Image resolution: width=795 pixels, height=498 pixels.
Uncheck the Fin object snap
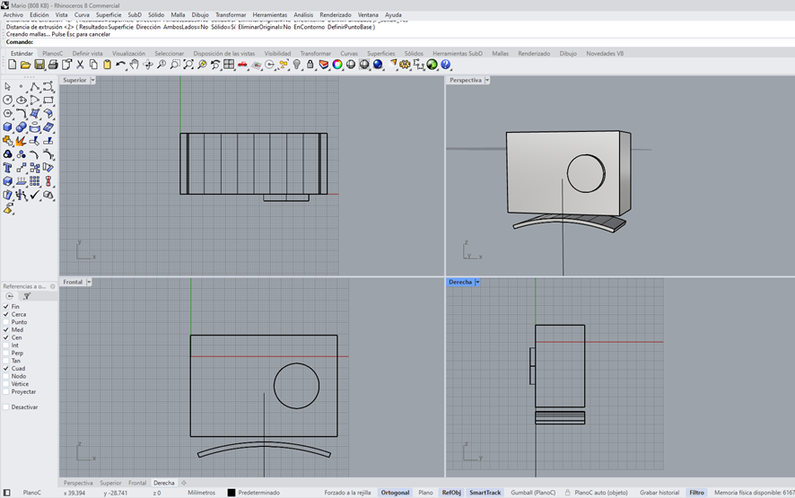[6, 307]
